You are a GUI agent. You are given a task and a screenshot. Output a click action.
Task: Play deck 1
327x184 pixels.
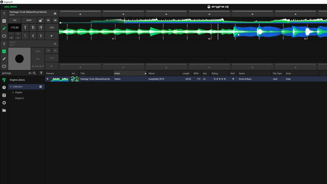tap(52, 36)
